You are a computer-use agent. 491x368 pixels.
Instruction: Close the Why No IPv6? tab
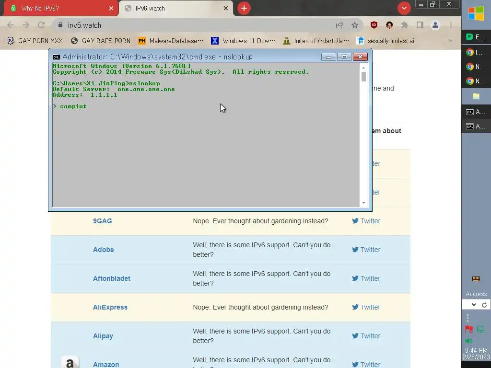[x=111, y=9]
